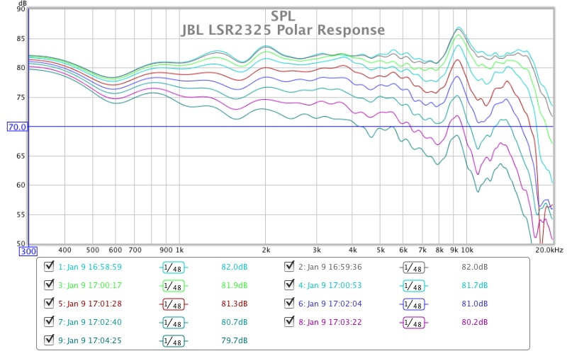The height and width of the screenshot is (351, 567).
Task: Toggle checkbox for trace 3 17:00:17
Action: 49,285
